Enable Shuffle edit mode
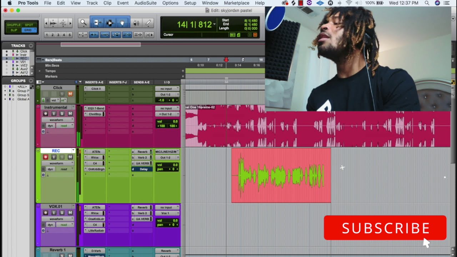The height and width of the screenshot is (257, 457). (x=14, y=25)
